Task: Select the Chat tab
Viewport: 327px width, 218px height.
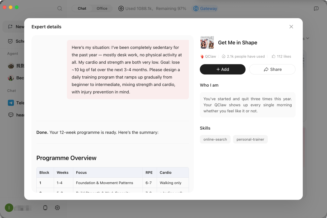Action: [x=82, y=8]
